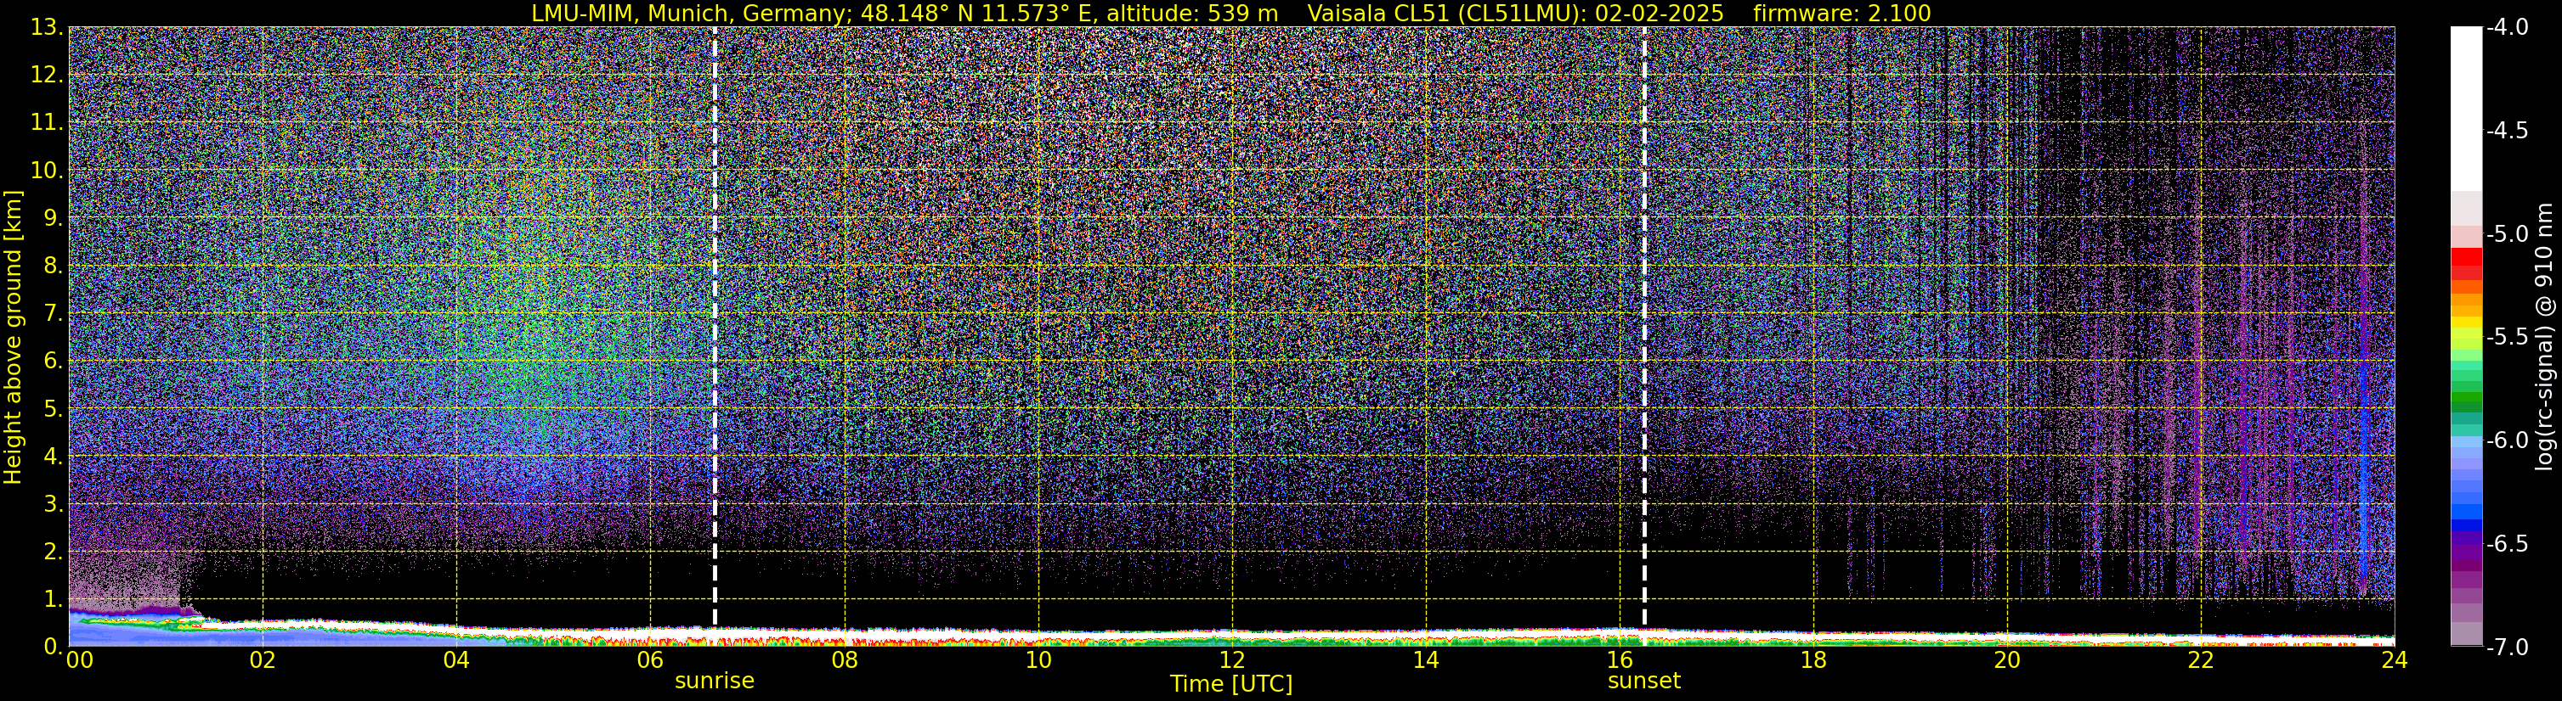Click the "Time [UTC]" axis title

(x=1231, y=684)
